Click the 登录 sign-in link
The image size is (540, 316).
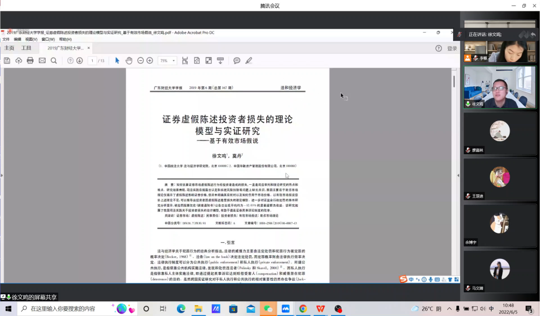452,48
